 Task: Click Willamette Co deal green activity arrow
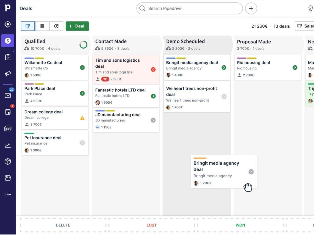(82, 68)
